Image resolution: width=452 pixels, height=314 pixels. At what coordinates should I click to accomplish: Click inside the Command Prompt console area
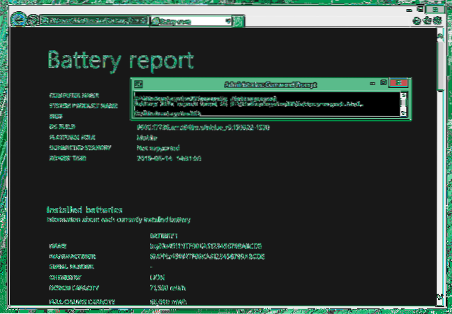[x=265, y=105]
